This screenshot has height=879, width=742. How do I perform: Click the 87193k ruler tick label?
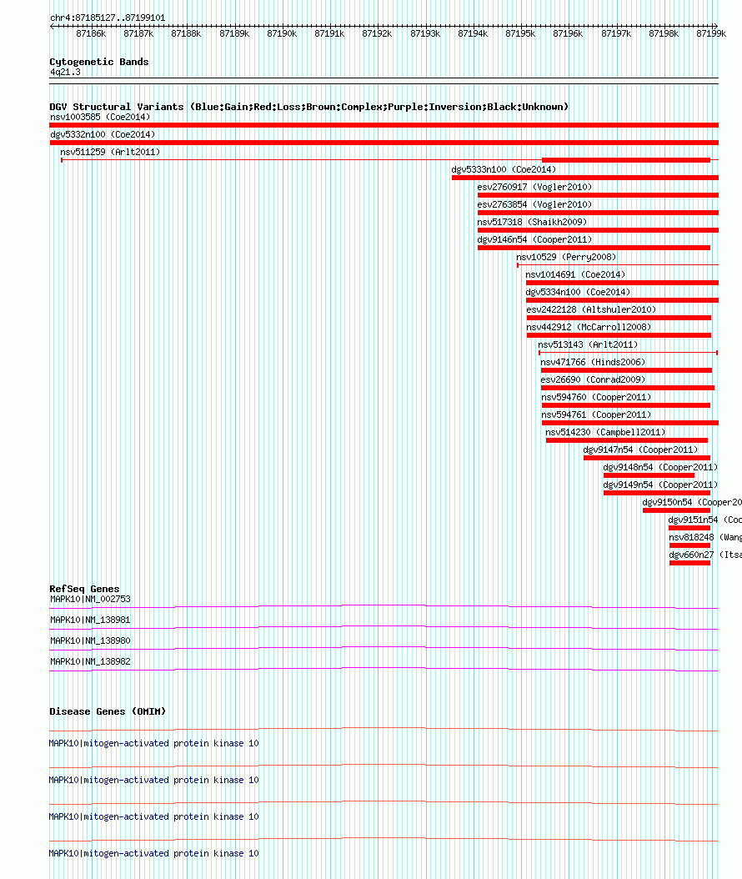(x=425, y=33)
